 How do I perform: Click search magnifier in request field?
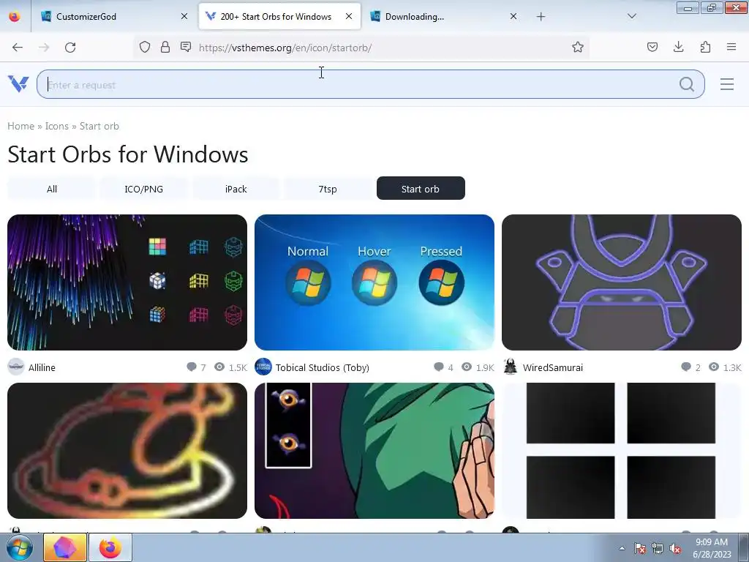pyautogui.click(x=686, y=84)
